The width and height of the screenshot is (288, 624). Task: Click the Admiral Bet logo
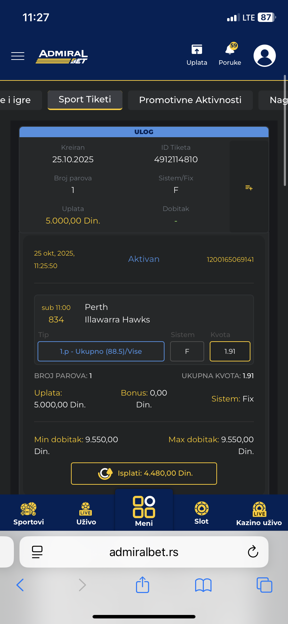[x=63, y=56]
